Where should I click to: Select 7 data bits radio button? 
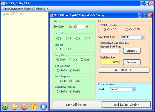67,39
